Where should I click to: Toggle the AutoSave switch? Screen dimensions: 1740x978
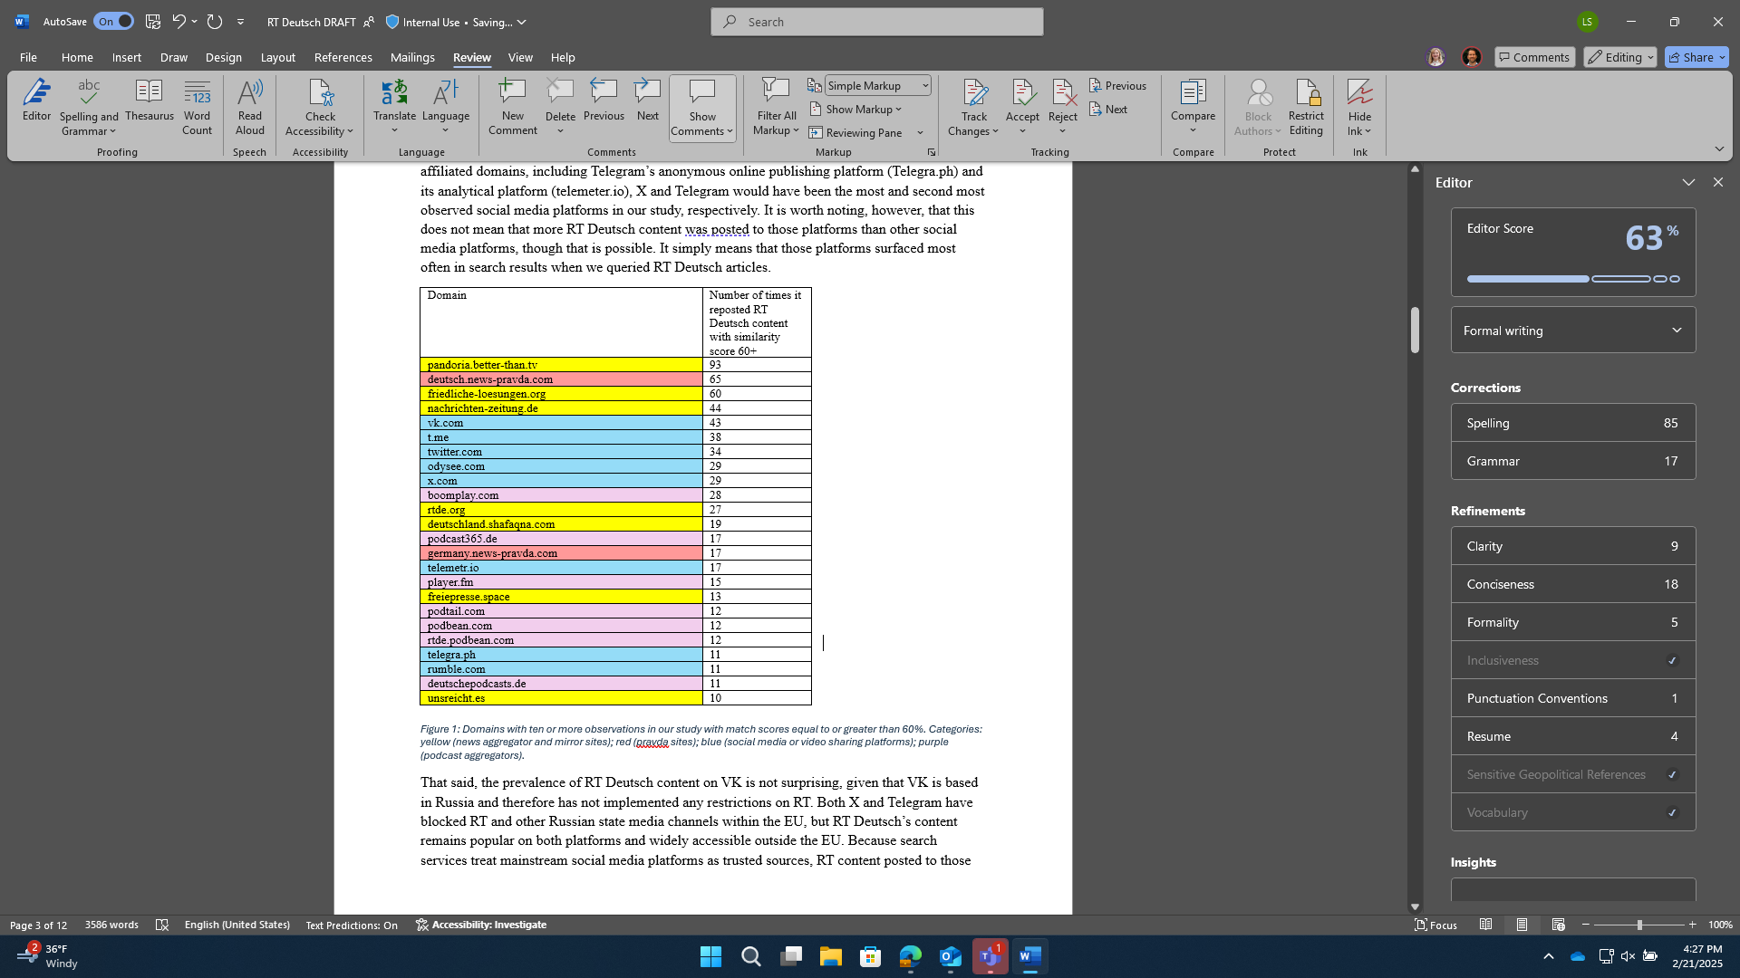pos(113,22)
